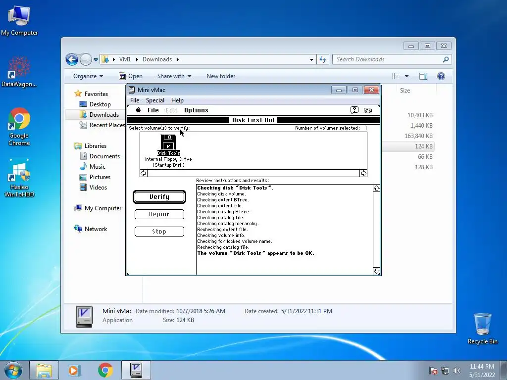Open the Documents library
The image size is (507, 380).
(104, 156)
